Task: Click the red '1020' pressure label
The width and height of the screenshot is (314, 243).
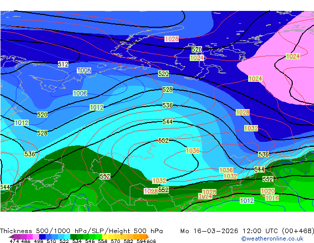Action: point(268,191)
